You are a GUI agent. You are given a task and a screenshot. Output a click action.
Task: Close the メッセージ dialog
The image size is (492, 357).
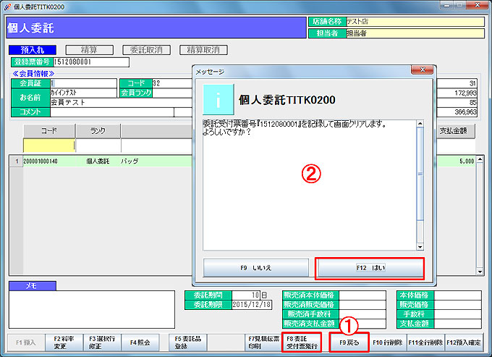point(422,70)
